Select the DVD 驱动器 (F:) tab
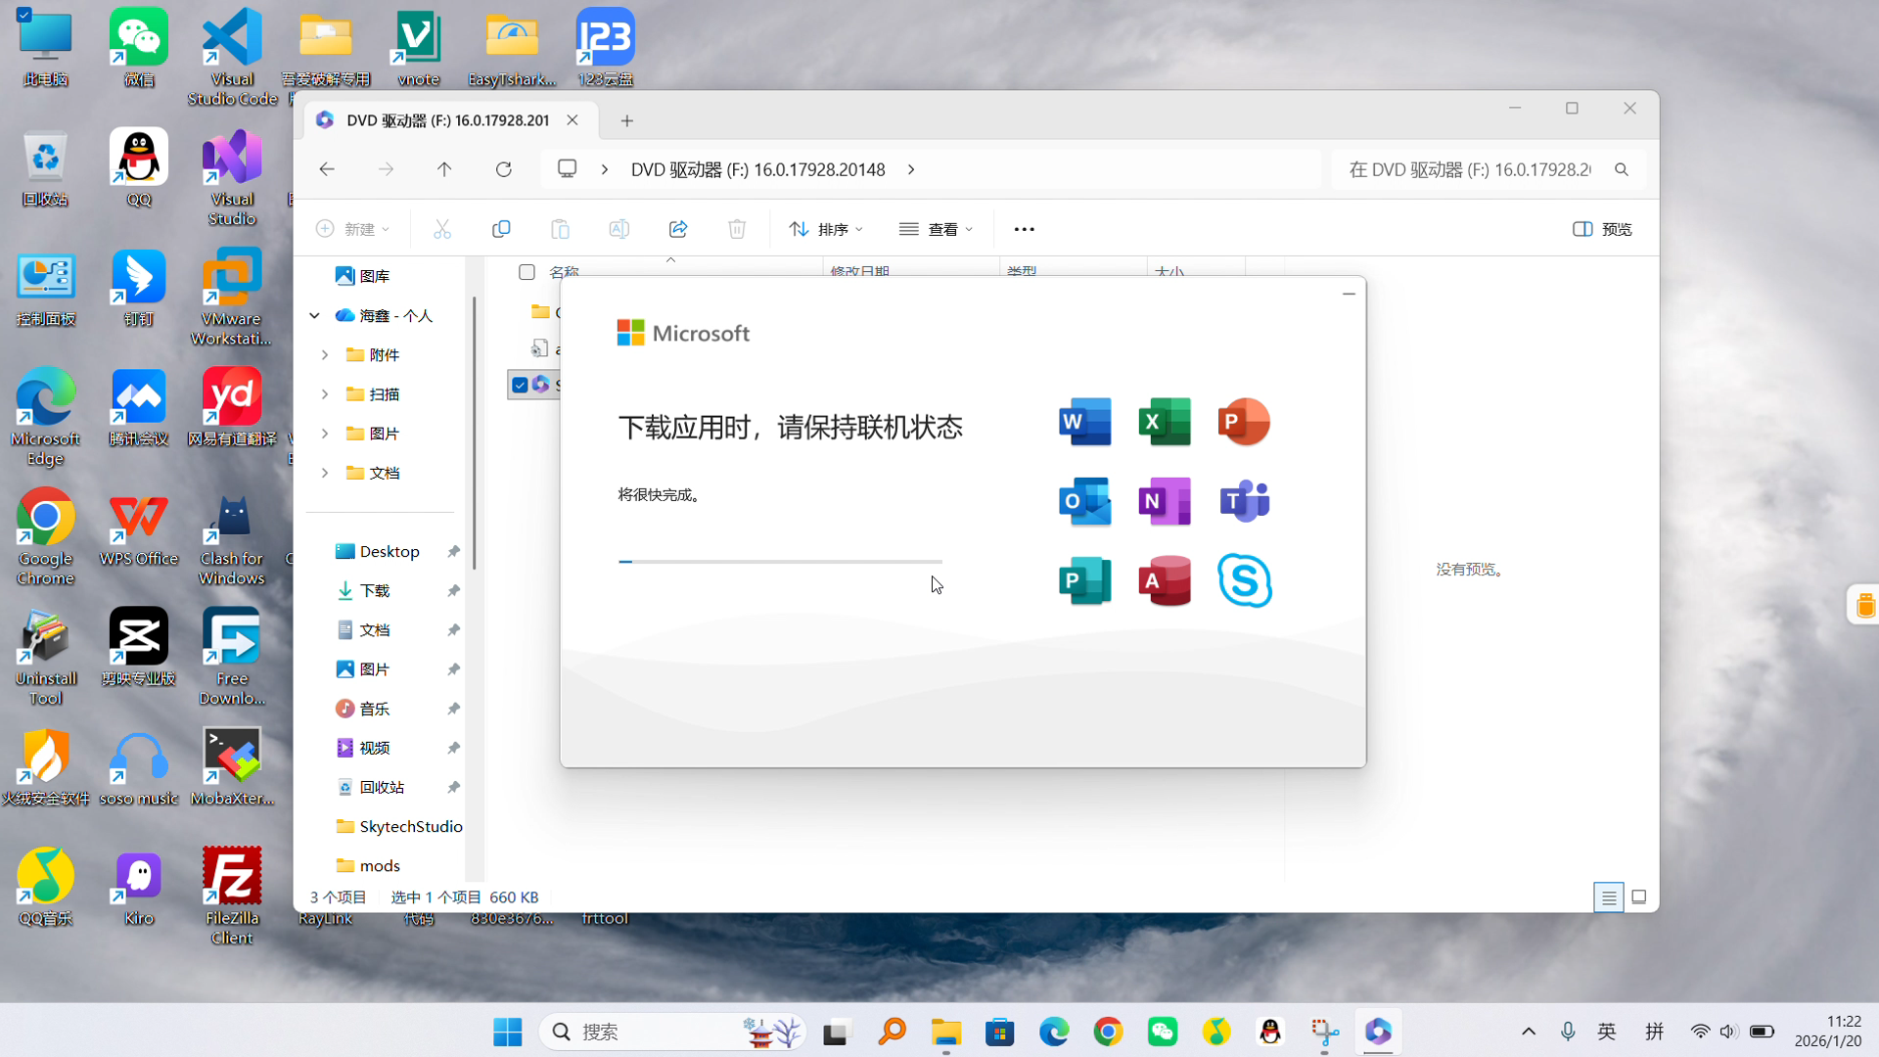 pyautogui.click(x=446, y=120)
